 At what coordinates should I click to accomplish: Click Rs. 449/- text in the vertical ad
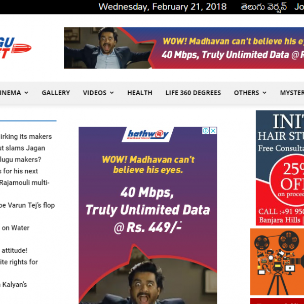[x=148, y=228]
